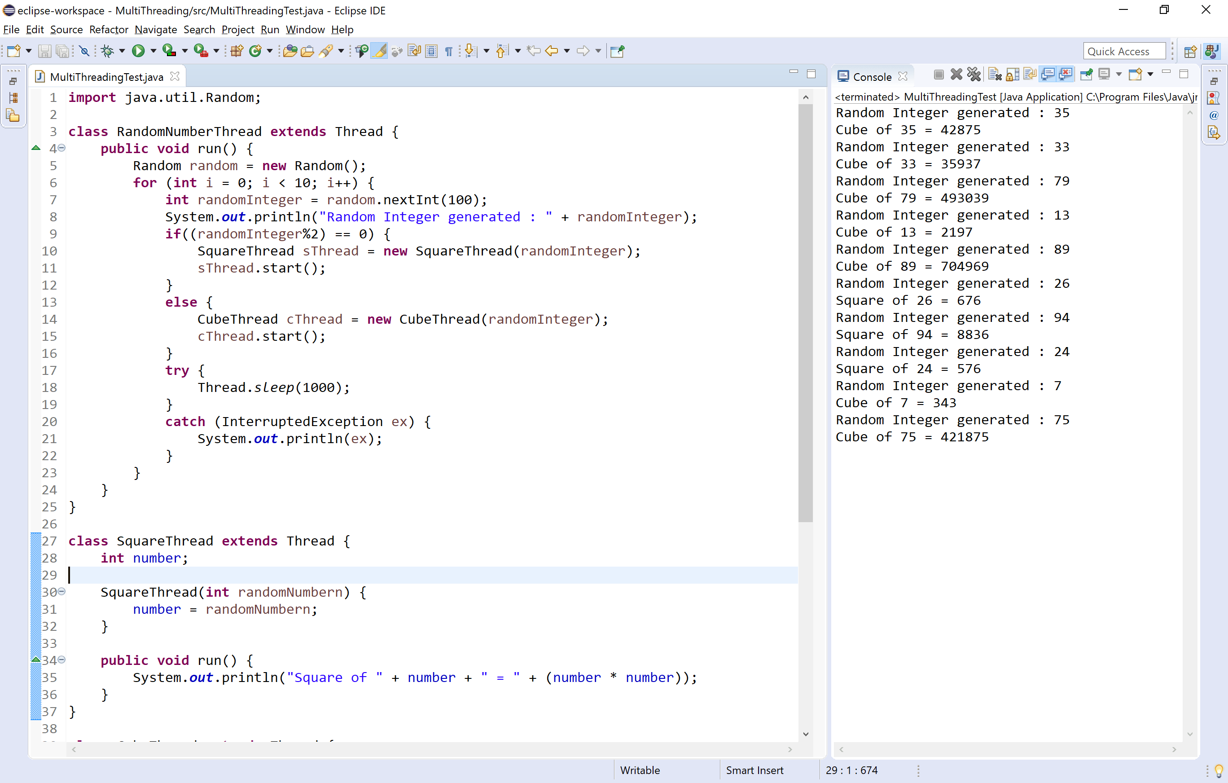Collapse the run() method at line 4
The height and width of the screenshot is (783, 1228).
click(61, 148)
